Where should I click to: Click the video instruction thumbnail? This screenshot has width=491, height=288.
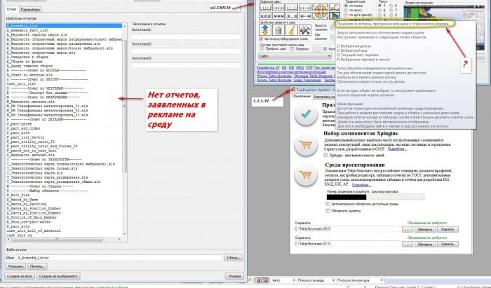[x=444, y=27]
